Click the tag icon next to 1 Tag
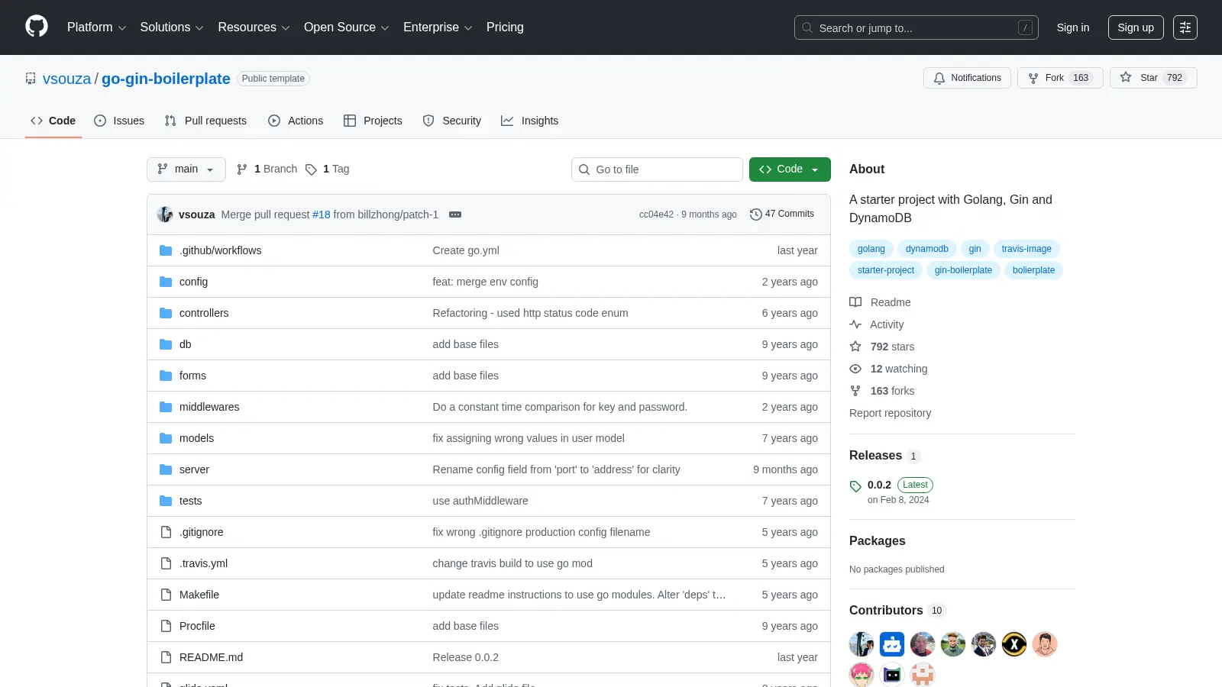This screenshot has height=687, width=1222. click(311, 169)
